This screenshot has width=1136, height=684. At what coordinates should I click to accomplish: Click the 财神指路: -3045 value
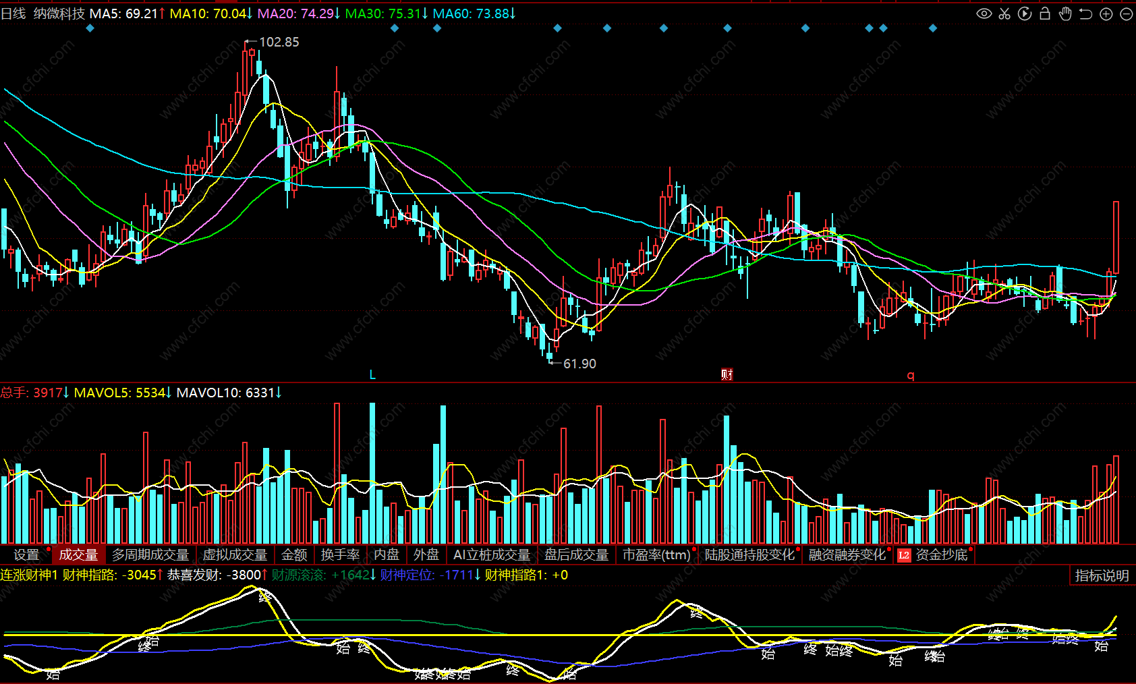coord(113,575)
